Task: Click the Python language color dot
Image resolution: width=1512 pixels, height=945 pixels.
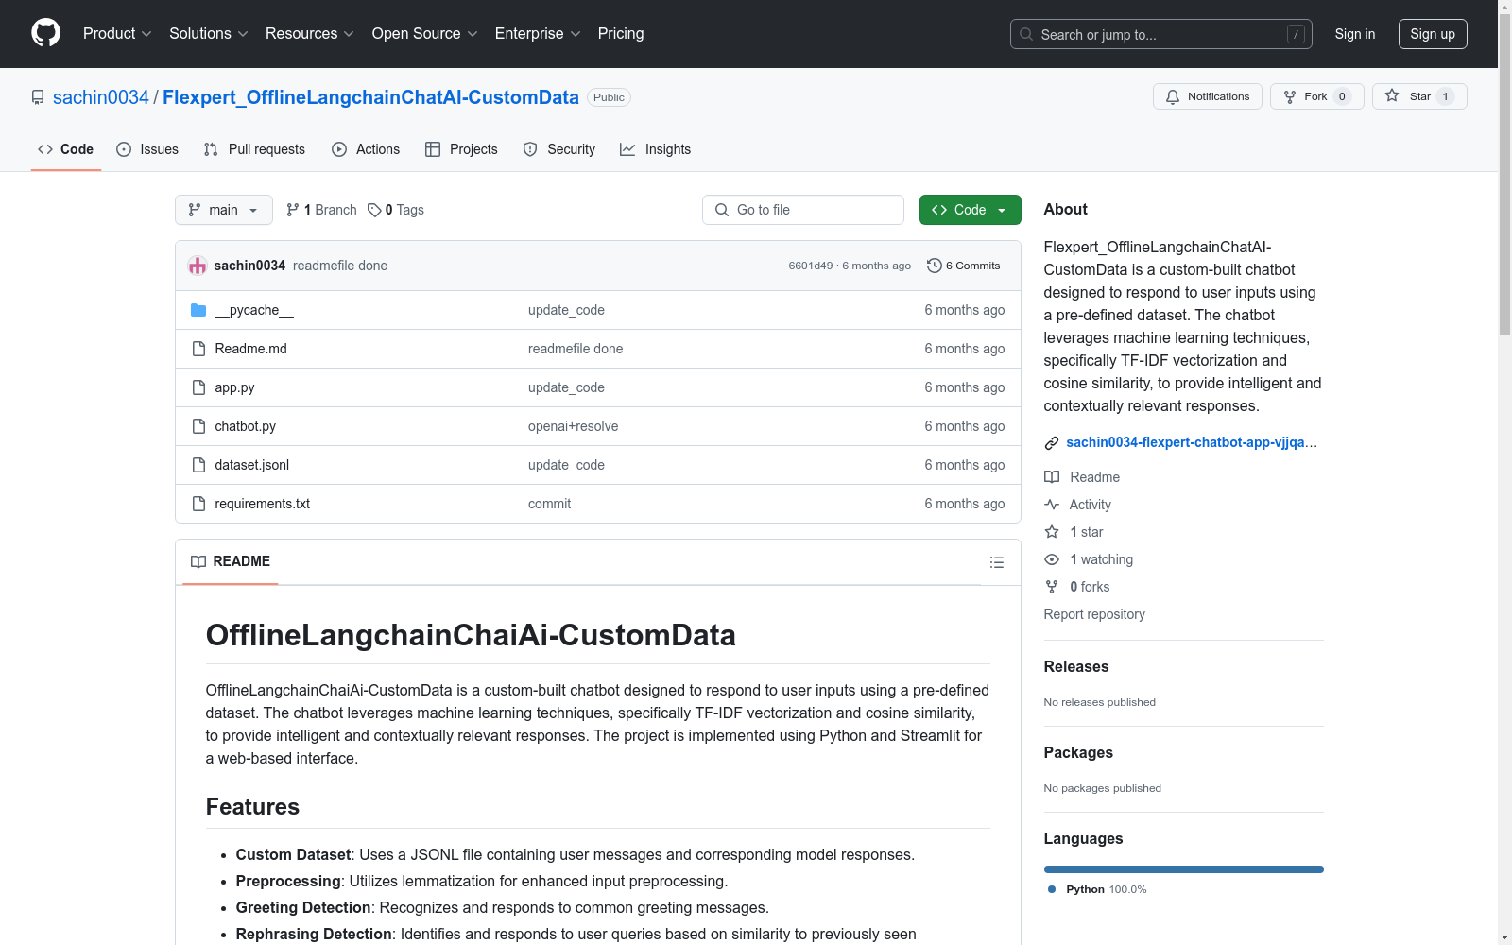Action: 1052,889
